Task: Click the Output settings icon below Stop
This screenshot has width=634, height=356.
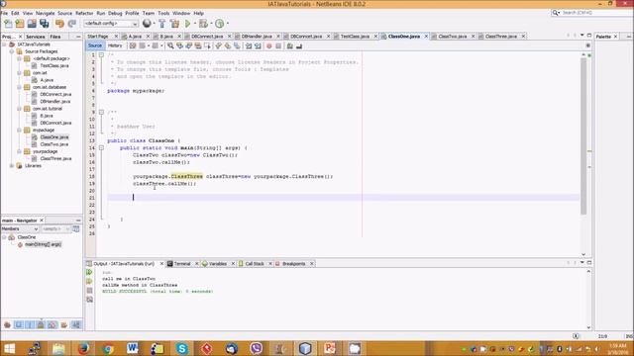Action: (89, 300)
